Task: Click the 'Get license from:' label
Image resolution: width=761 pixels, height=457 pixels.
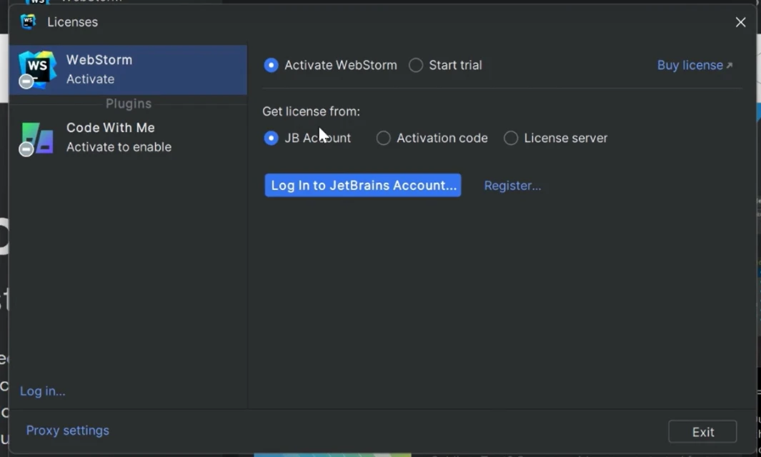Action: coord(311,111)
